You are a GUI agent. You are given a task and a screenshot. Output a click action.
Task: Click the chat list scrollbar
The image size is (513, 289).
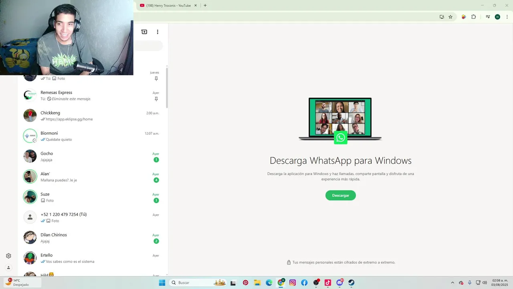(x=167, y=88)
